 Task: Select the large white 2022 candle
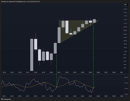(67, 27)
